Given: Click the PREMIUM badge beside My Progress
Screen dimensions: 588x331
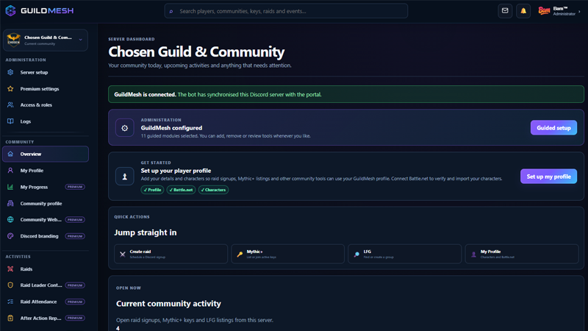Looking at the screenshot, I should [x=75, y=187].
